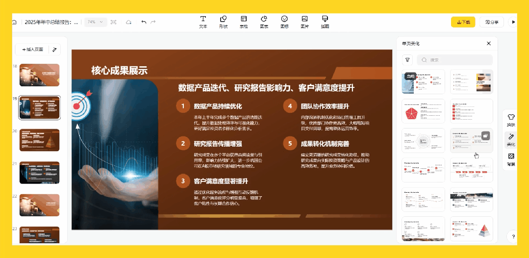Select slide 22 thumbnail
This screenshot has width=529, height=258.
(x=40, y=205)
